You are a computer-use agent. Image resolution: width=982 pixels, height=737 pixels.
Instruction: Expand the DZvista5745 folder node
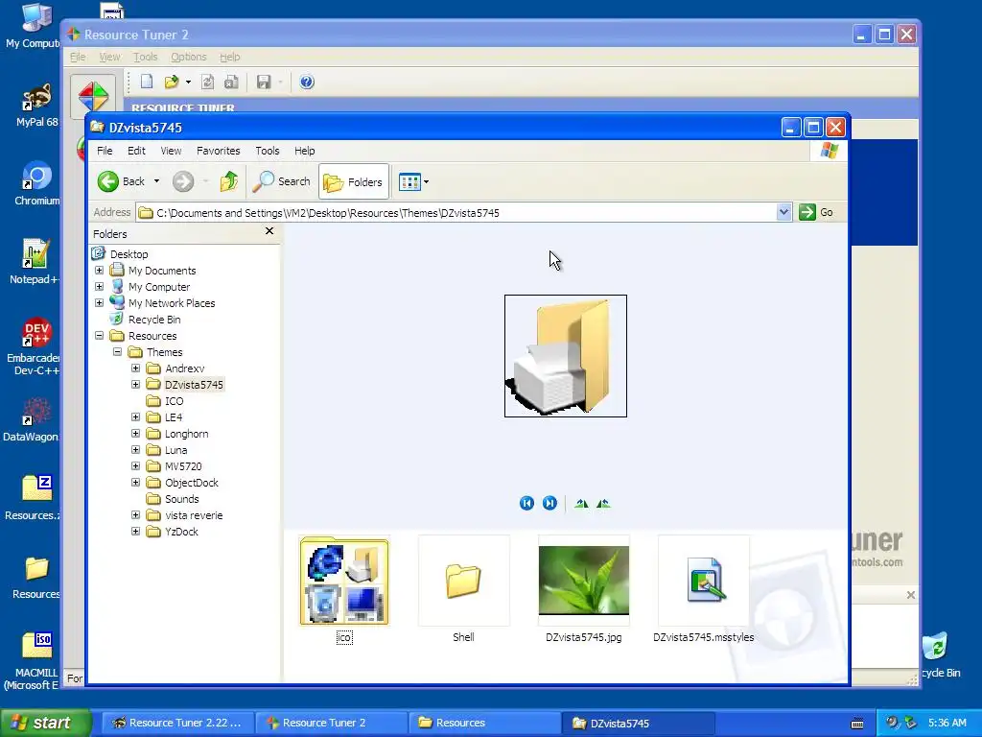tap(135, 384)
